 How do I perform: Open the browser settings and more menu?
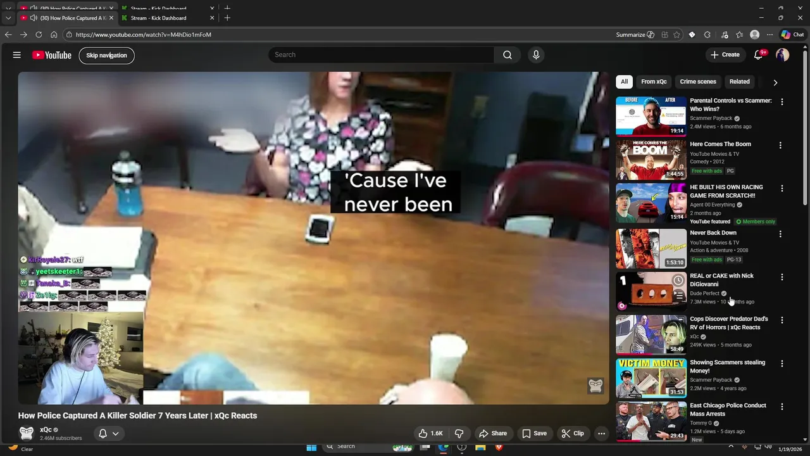[x=770, y=35]
